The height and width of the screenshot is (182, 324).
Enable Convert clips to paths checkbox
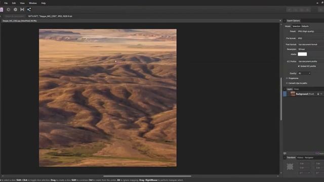tap(287, 83)
